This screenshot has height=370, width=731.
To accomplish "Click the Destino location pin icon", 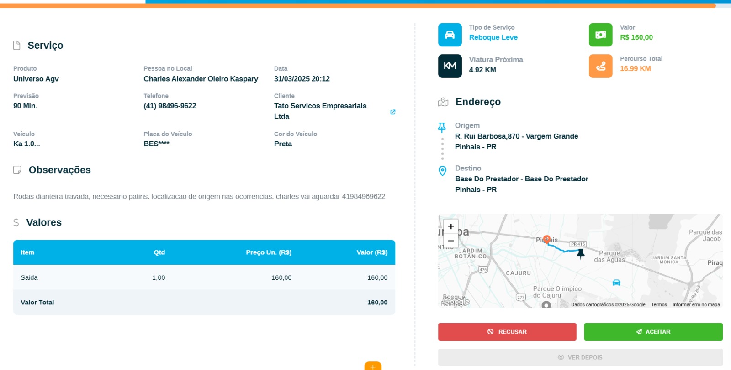I will click(x=442, y=171).
